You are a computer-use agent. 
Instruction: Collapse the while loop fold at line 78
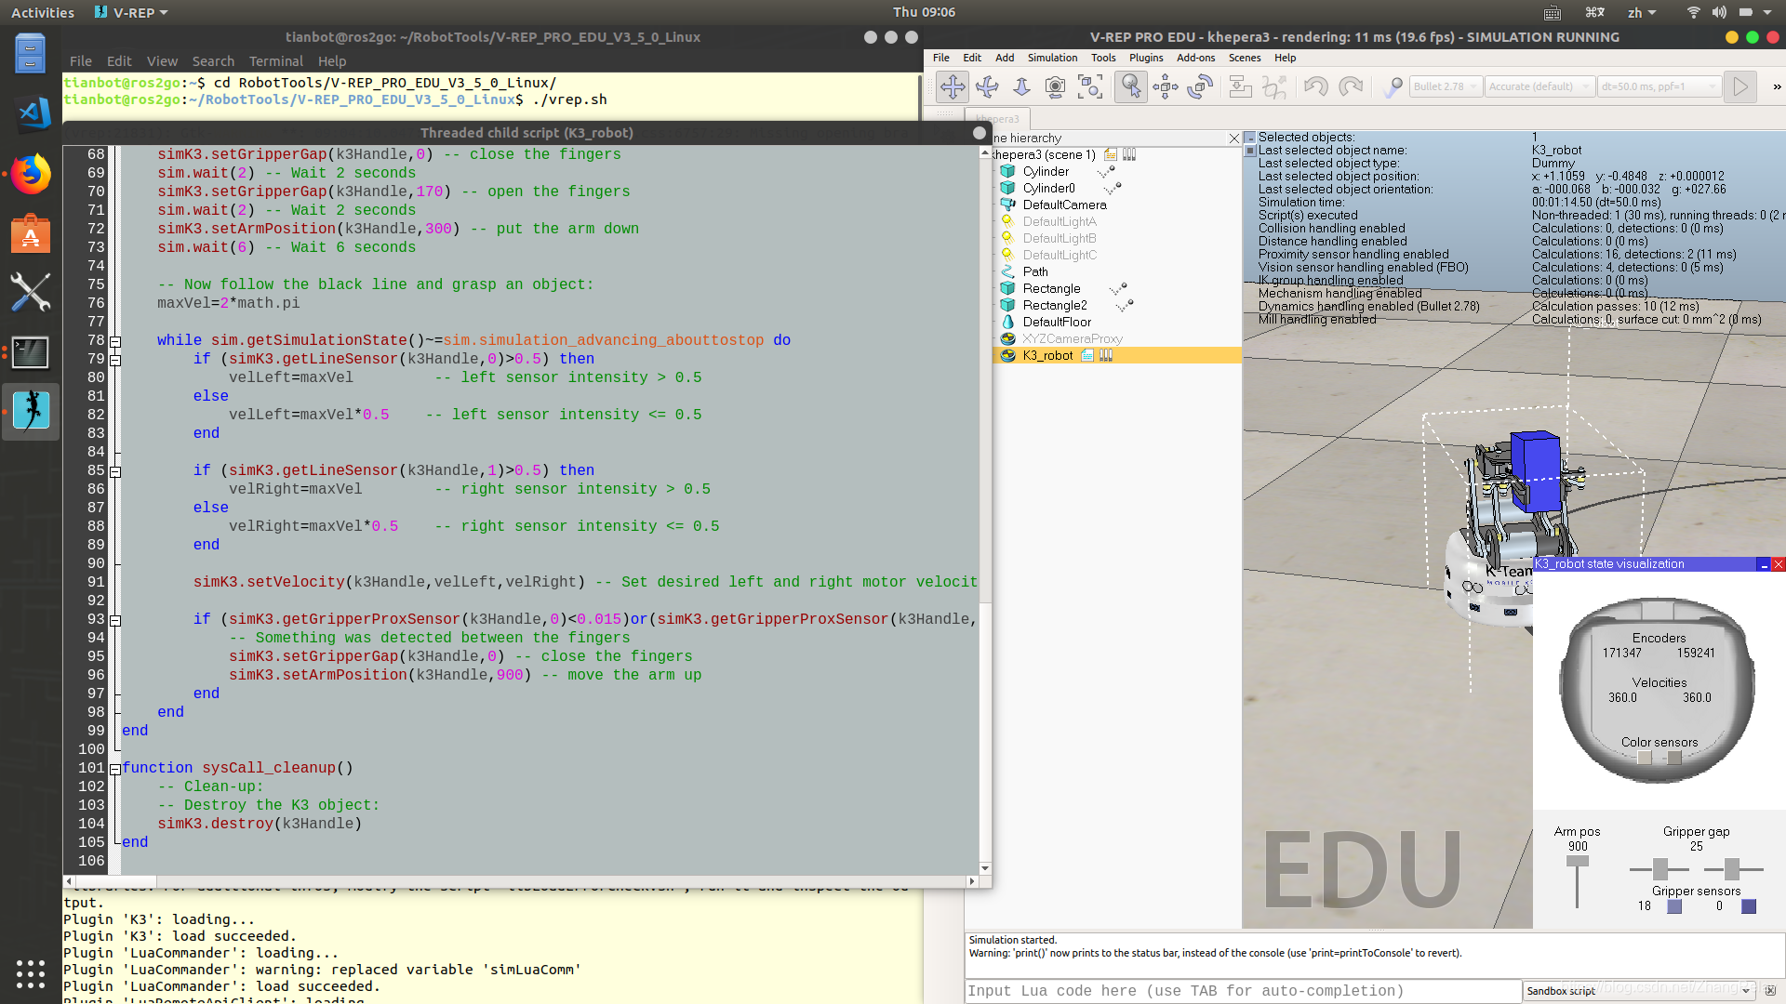115,341
